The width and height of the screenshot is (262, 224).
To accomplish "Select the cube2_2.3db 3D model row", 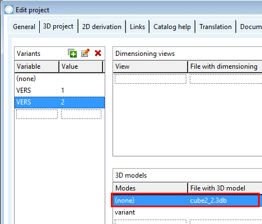I will 185,201.
